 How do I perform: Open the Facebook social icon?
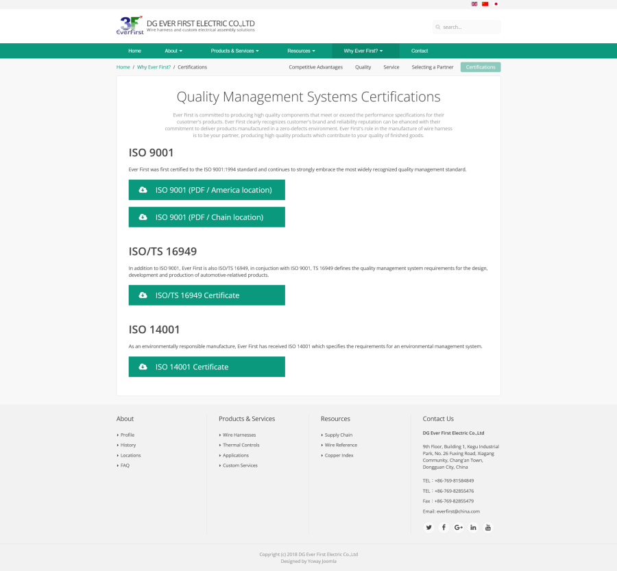pyautogui.click(x=444, y=527)
